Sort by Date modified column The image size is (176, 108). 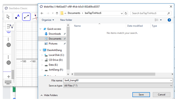click(135, 26)
